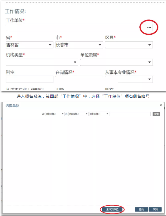Viewport: 166px width, 216px height.
Task: Click the arrow of the 吉林省 dropdown
Action: [x=50, y=45]
